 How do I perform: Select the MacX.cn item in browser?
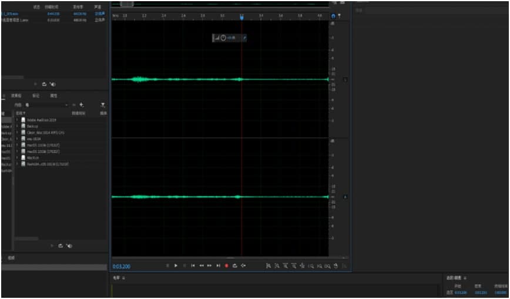coord(33,158)
